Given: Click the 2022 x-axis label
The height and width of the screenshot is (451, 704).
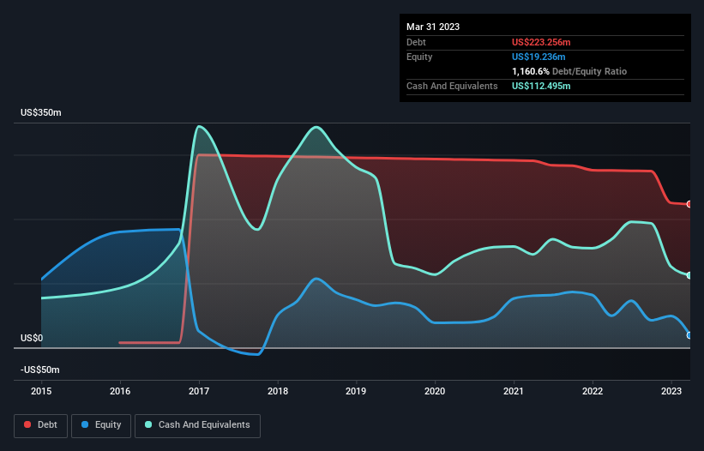Looking at the screenshot, I should click(x=593, y=391).
